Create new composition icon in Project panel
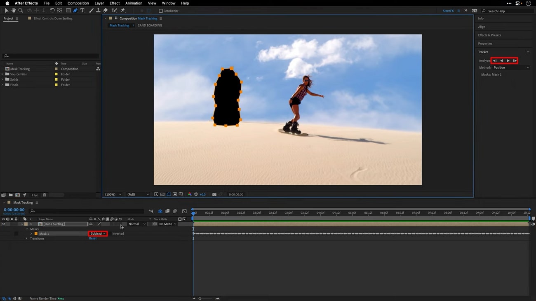 17,195
